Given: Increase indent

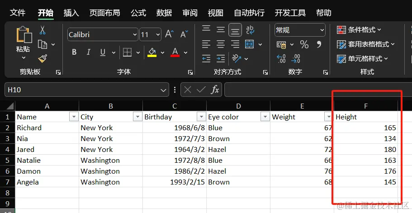Looking at the screenshot, I should coord(220,59).
